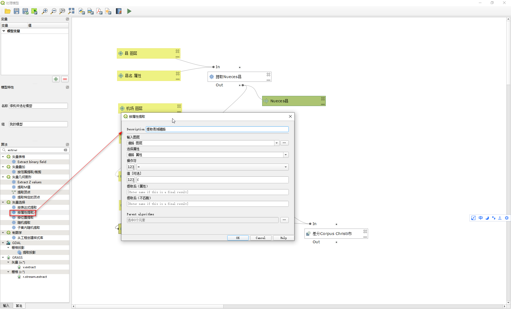Click the Description text field
This screenshot has width=511, height=309.
(x=217, y=129)
